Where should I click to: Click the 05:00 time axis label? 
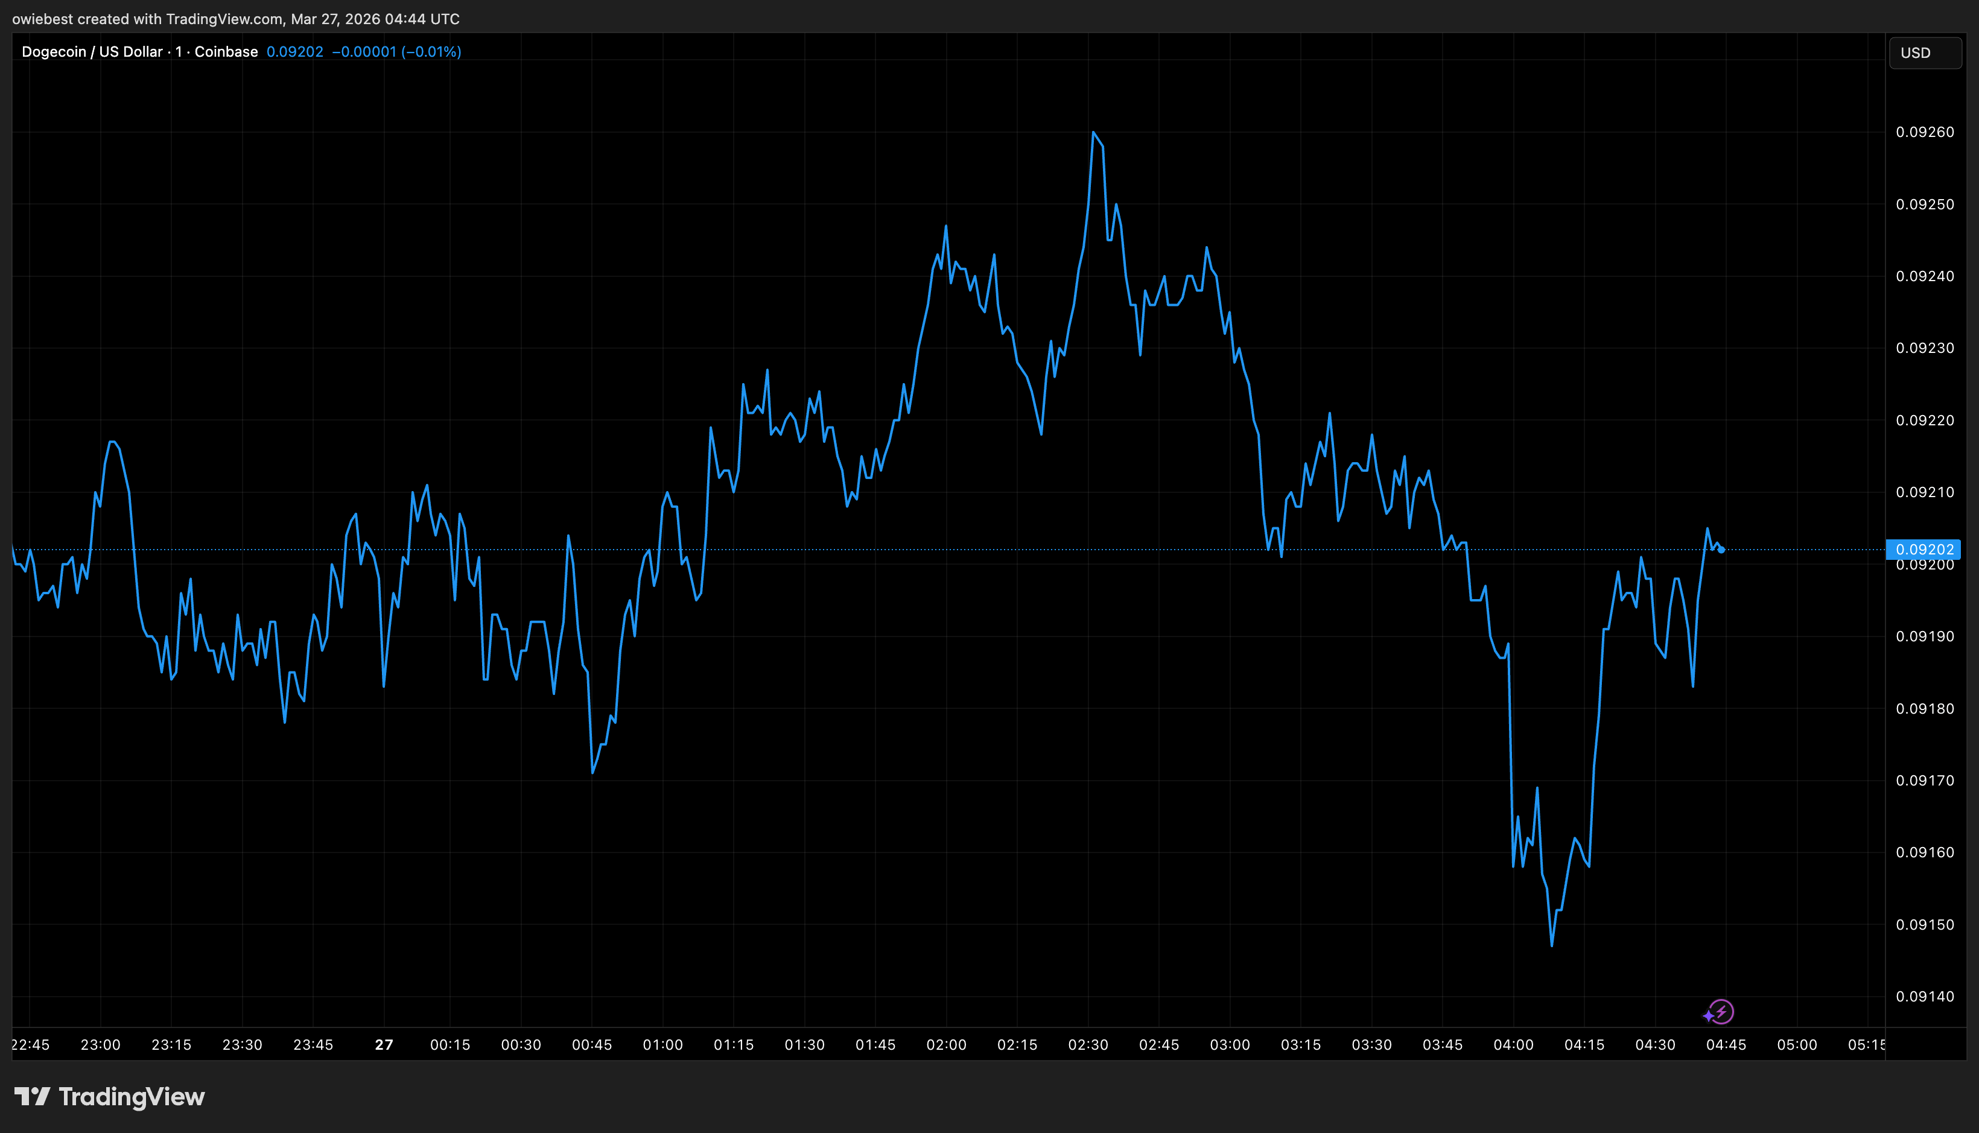point(1797,1044)
